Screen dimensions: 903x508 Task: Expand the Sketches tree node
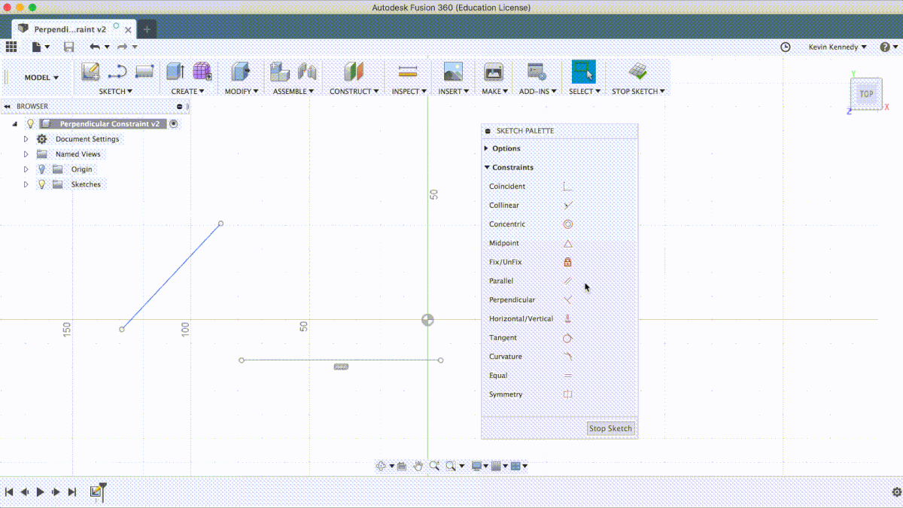click(x=26, y=184)
